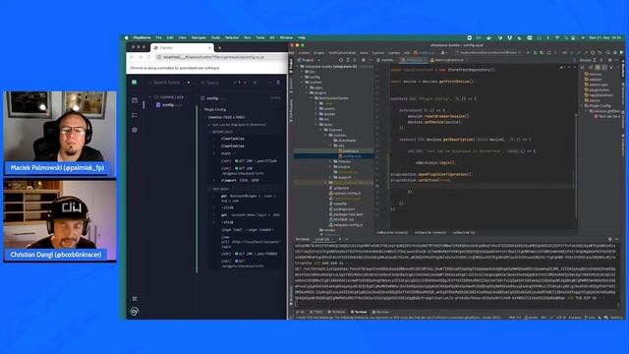Collapse the Plugin Config suite in command log
The image size is (629, 354).
(x=215, y=109)
